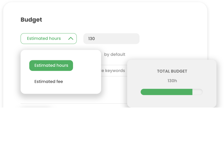Click the "by default" text
This screenshot has height=145, width=224.
click(x=115, y=55)
